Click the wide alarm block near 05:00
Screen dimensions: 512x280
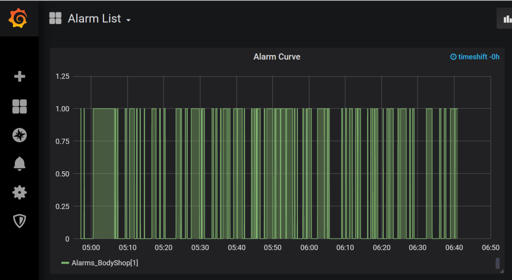pyautogui.click(x=104, y=174)
